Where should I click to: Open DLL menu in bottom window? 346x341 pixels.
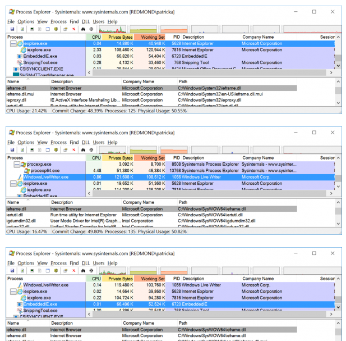tap(86, 263)
